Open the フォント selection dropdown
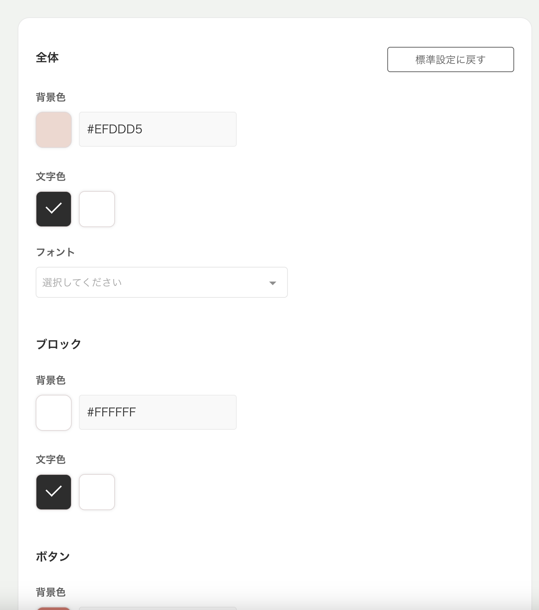The image size is (539, 610). coord(161,282)
